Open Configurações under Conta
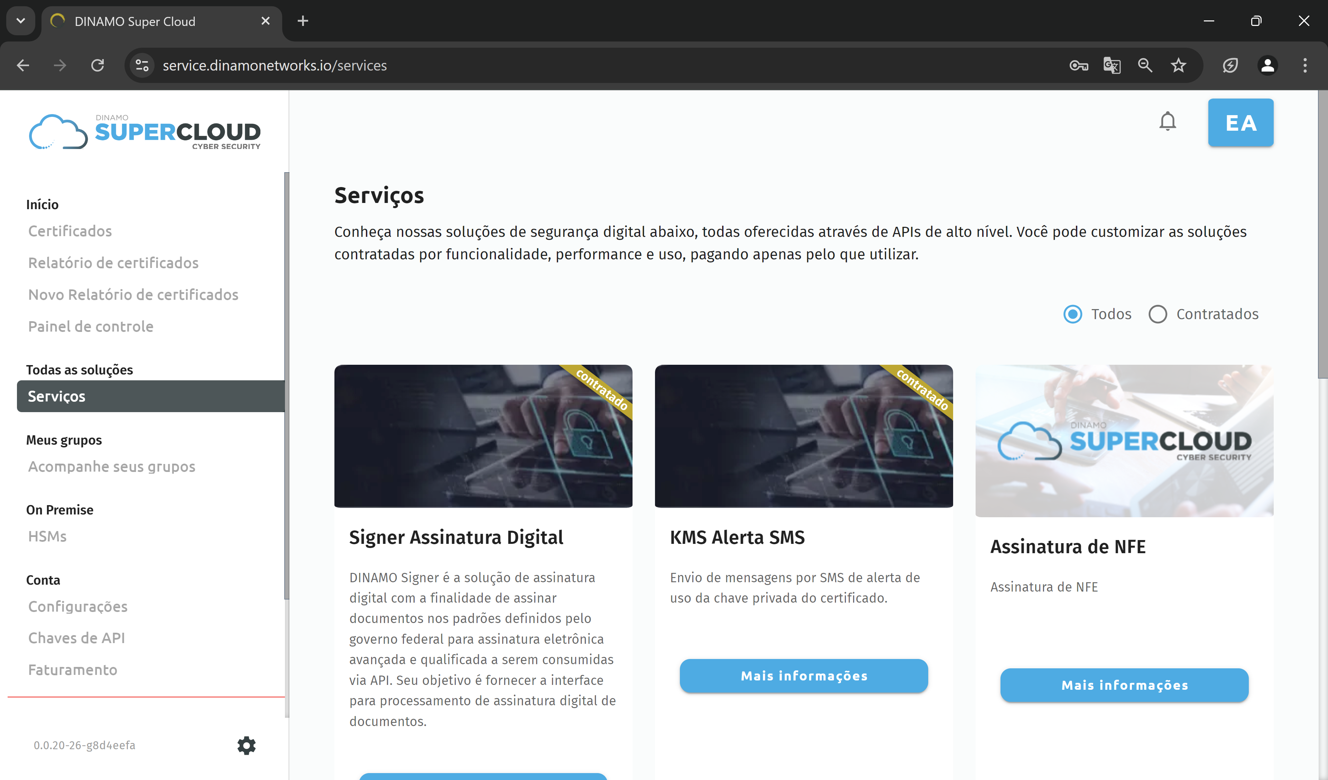This screenshot has height=780, width=1328. 78,606
